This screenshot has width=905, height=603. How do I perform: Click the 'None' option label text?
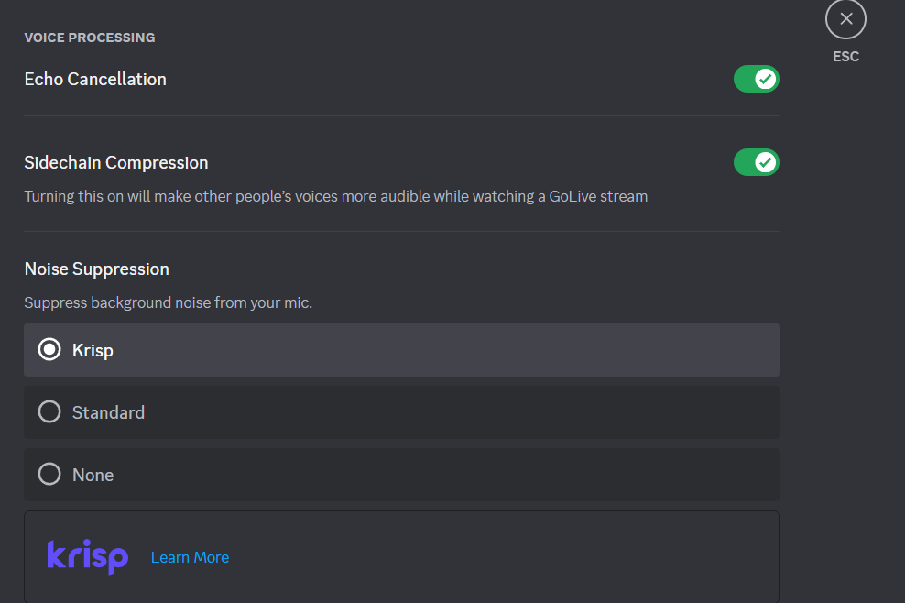point(93,475)
